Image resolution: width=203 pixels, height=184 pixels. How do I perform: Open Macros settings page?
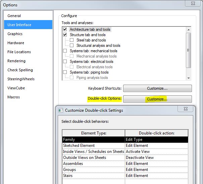(x=28, y=97)
